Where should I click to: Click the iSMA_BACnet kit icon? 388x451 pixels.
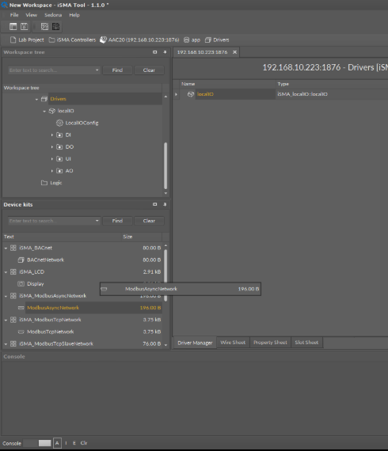tap(13, 248)
